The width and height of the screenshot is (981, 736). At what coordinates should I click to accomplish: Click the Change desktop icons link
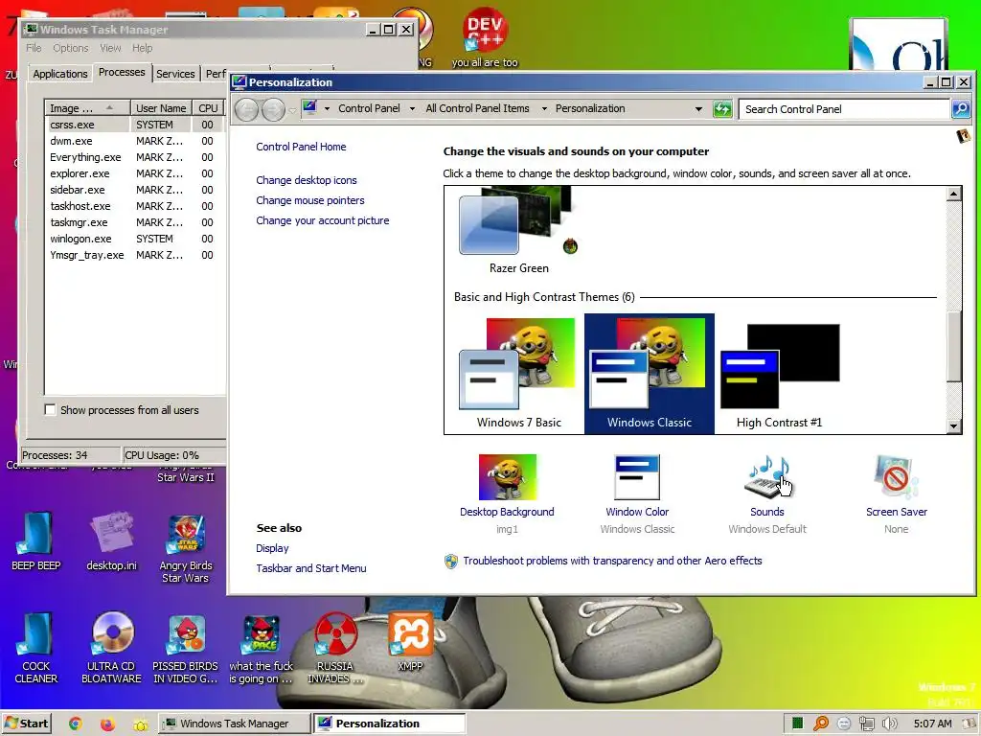307,180
